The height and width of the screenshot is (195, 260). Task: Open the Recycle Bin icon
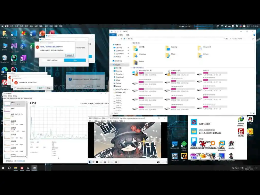[x=5, y=59]
